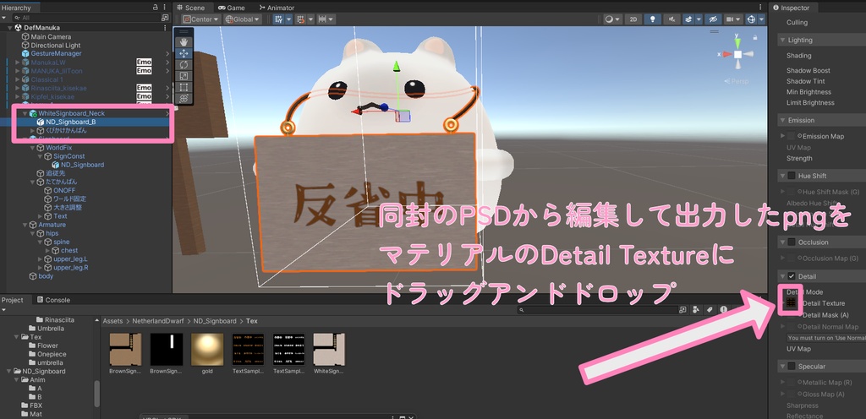Collapse WhiteSignboard_Neck in Hierarchy

25,113
